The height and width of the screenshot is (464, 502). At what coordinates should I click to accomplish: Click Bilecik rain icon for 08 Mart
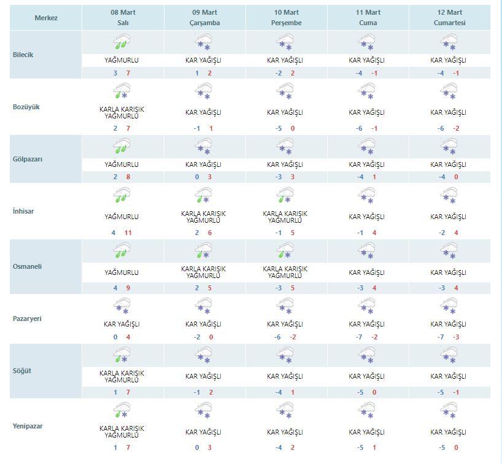pyautogui.click(x=122, y=42)
